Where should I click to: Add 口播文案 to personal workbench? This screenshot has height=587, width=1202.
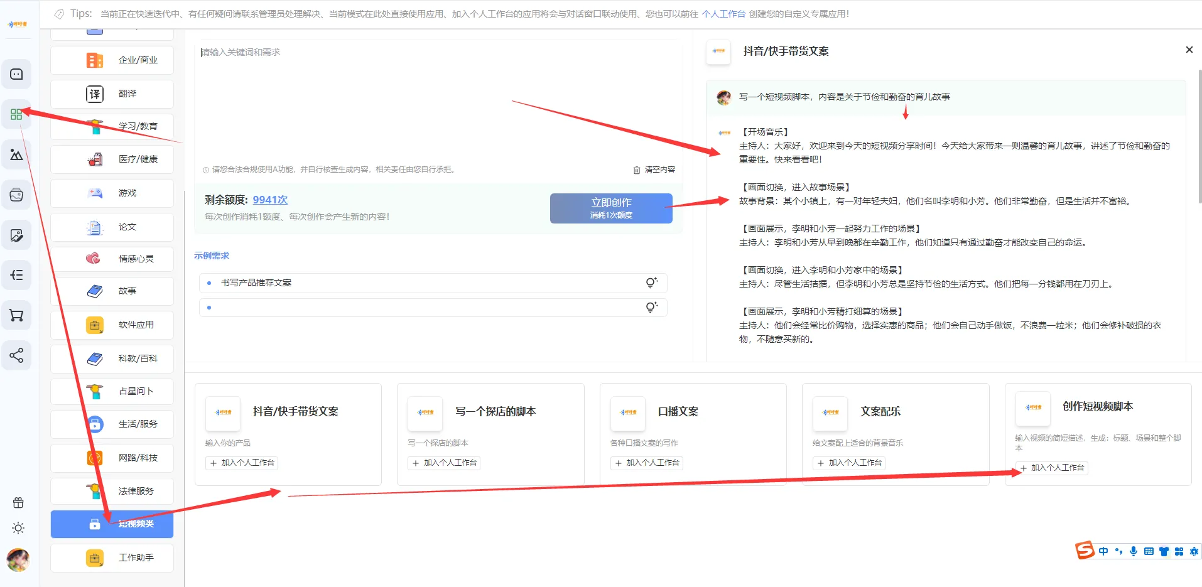(647, 463)
